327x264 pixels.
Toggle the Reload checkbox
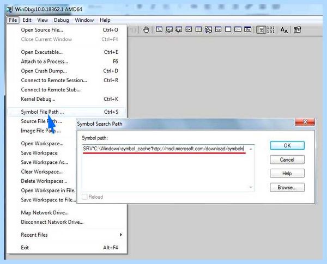[x=84, y=197]
